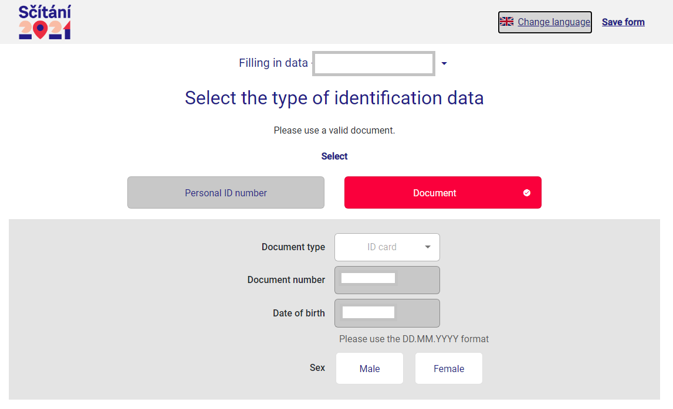Viewport: 673px width, 409px height.
Task: Click the Document number label
Action: pyautogui.click(x=286, y=280)
